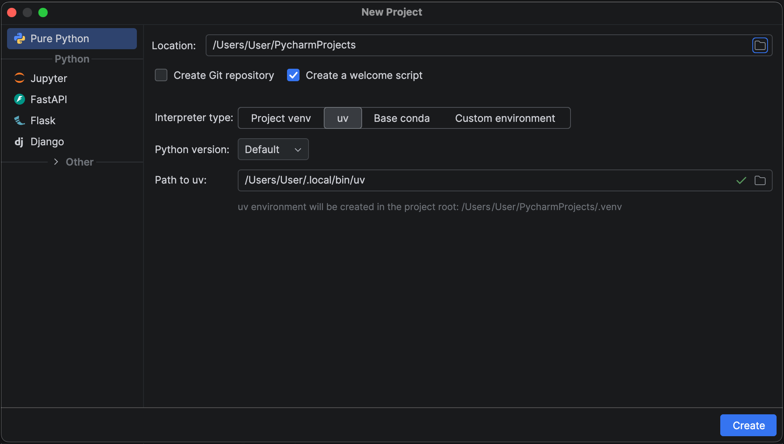
Task: Switch to Project venv interpreter tab
Action: pos(281,118)
